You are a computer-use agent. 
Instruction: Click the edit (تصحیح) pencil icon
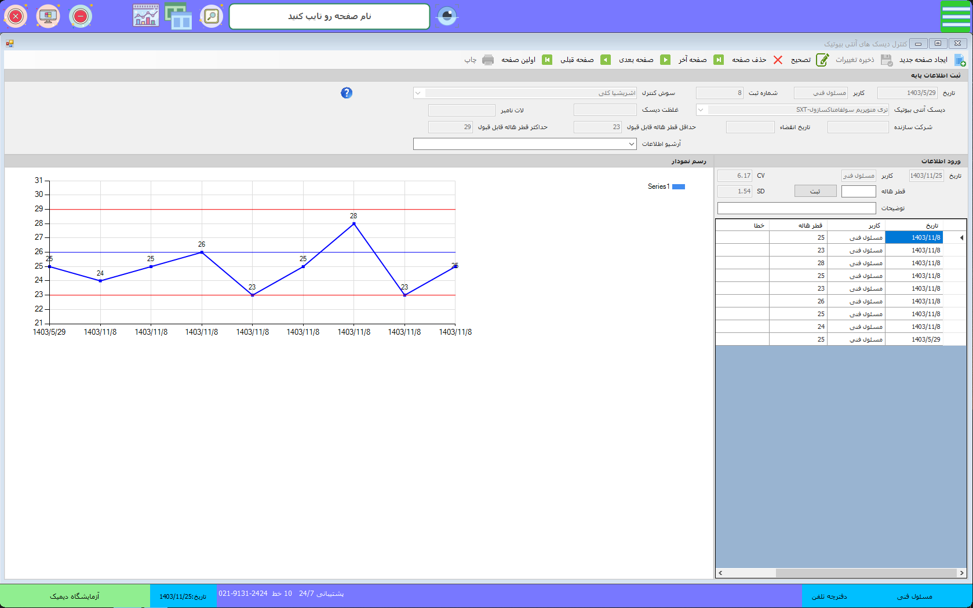click(822, 60)
